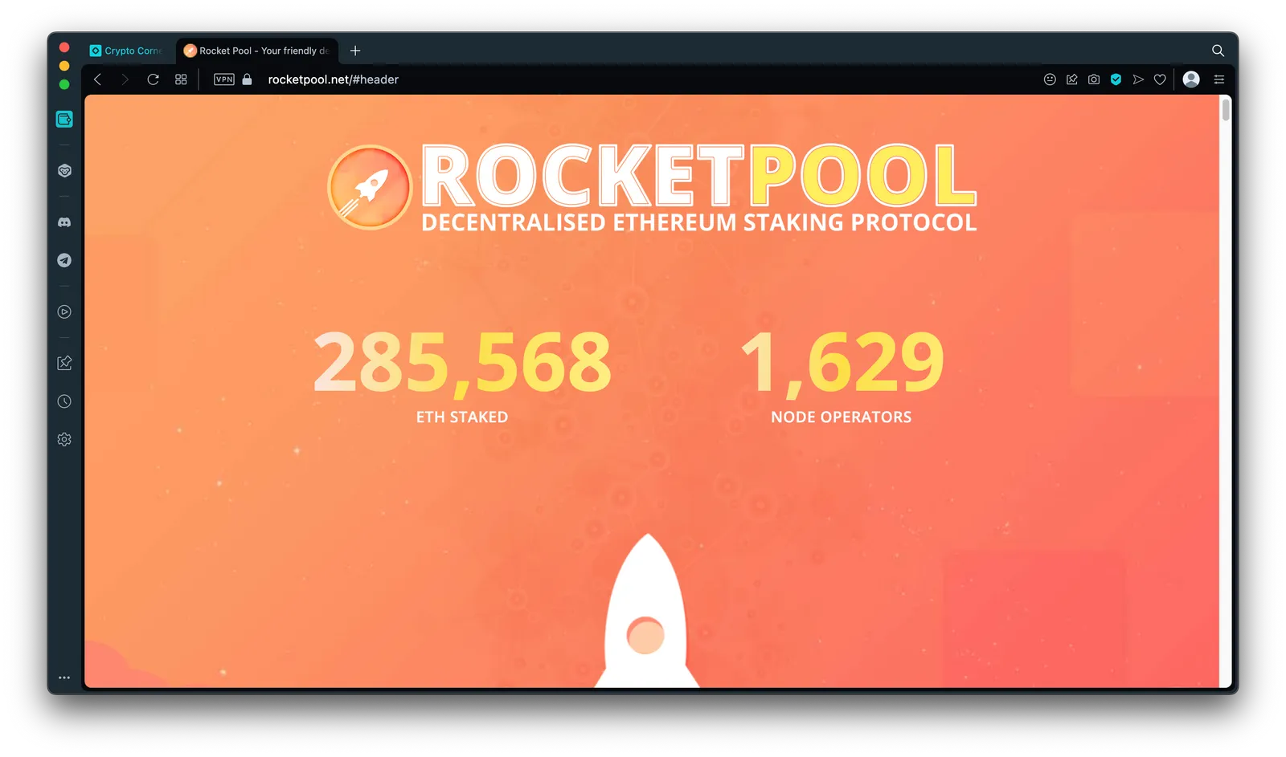Image resolution: width=1286 pixels, height=757 pixels.
Task: Open the ad blocker shield icon
Action: click(1116, 79)
